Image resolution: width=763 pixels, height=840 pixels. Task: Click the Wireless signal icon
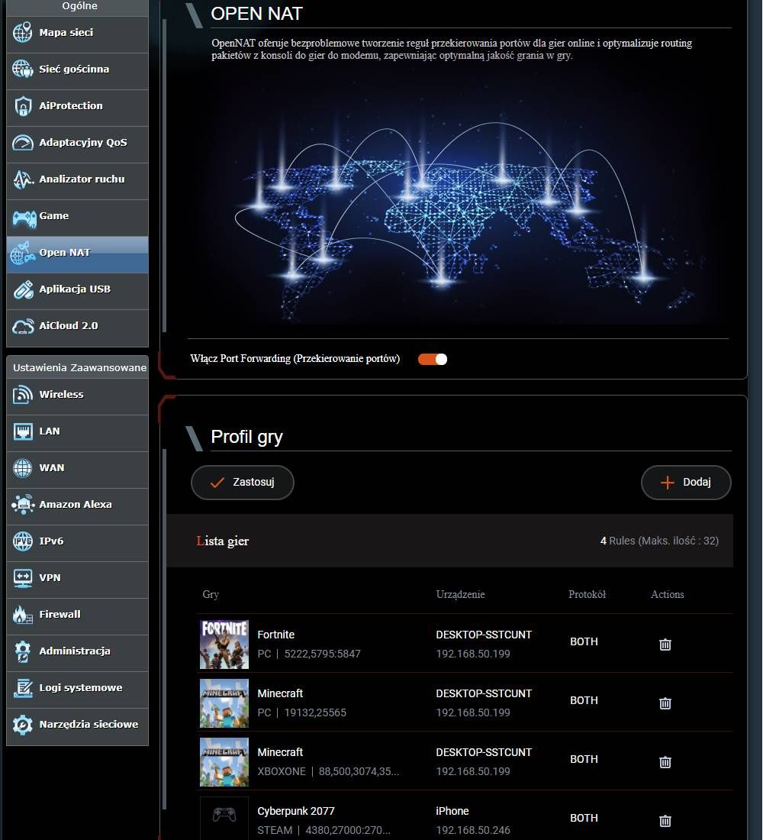22,395
